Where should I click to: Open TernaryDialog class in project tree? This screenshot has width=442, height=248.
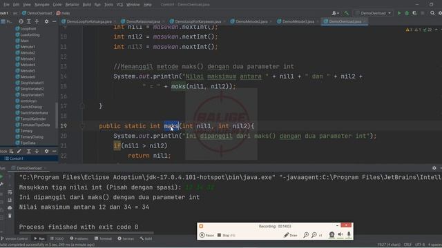point(30,137)
